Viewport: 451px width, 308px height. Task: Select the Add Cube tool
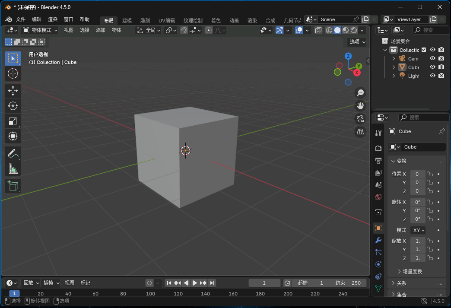(13, 186)
